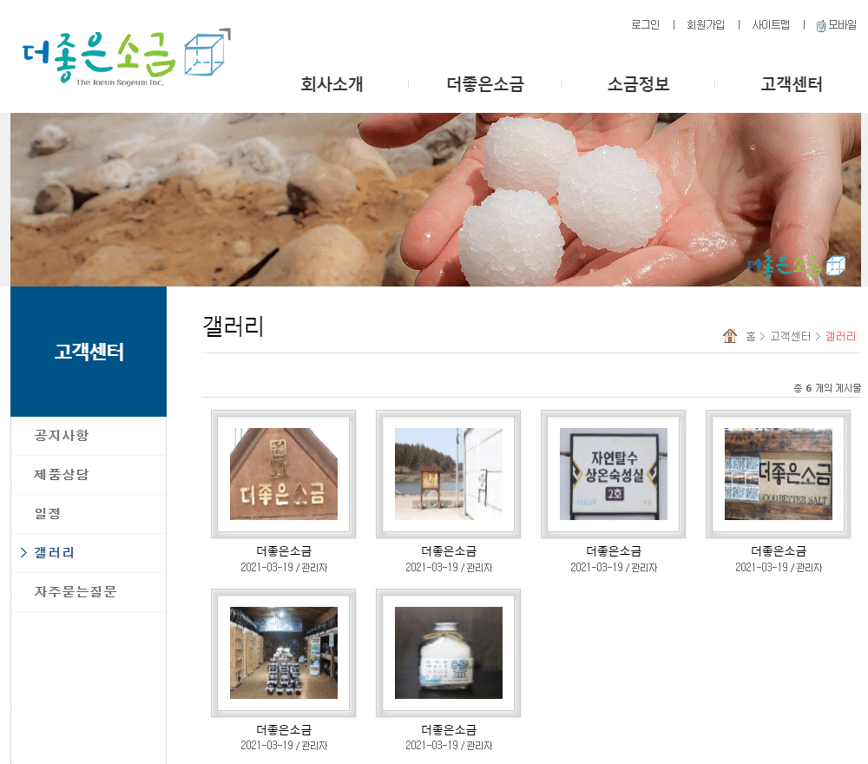Open the 사이트맵 link
Image resolution: width=868 pixels, height=764 pixels.
click(771, 25)
